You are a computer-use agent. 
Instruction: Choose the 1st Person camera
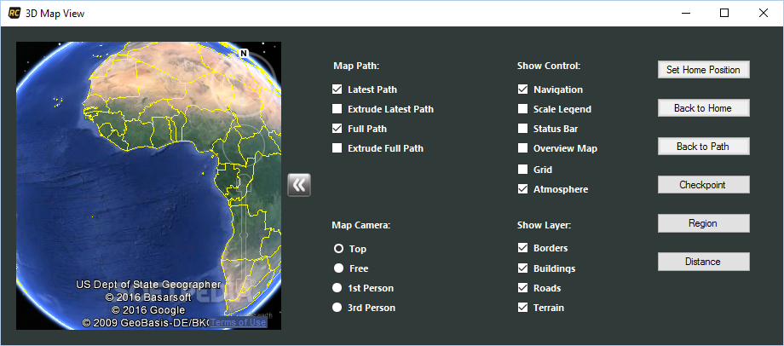337,288
